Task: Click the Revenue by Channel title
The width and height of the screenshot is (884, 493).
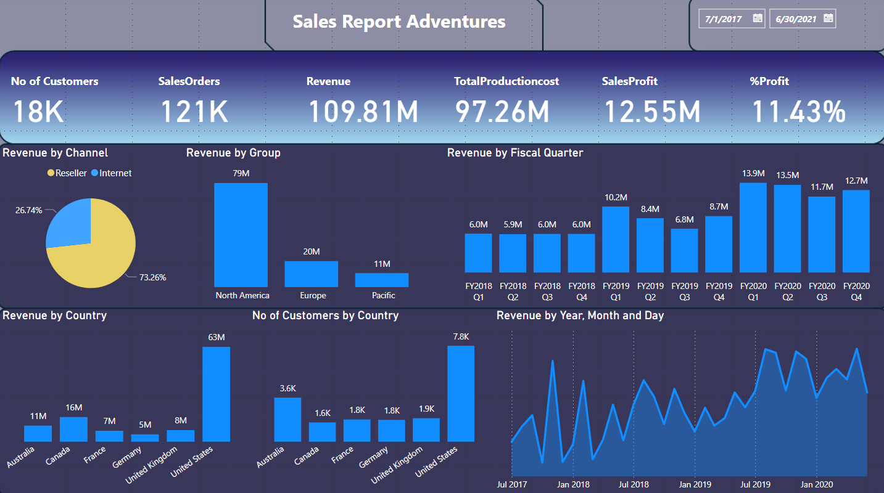Action: [54, 153]
